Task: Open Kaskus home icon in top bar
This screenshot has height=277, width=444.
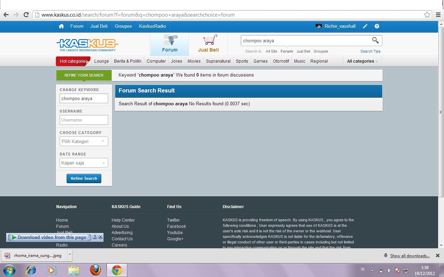Action: tap(61, 26)
